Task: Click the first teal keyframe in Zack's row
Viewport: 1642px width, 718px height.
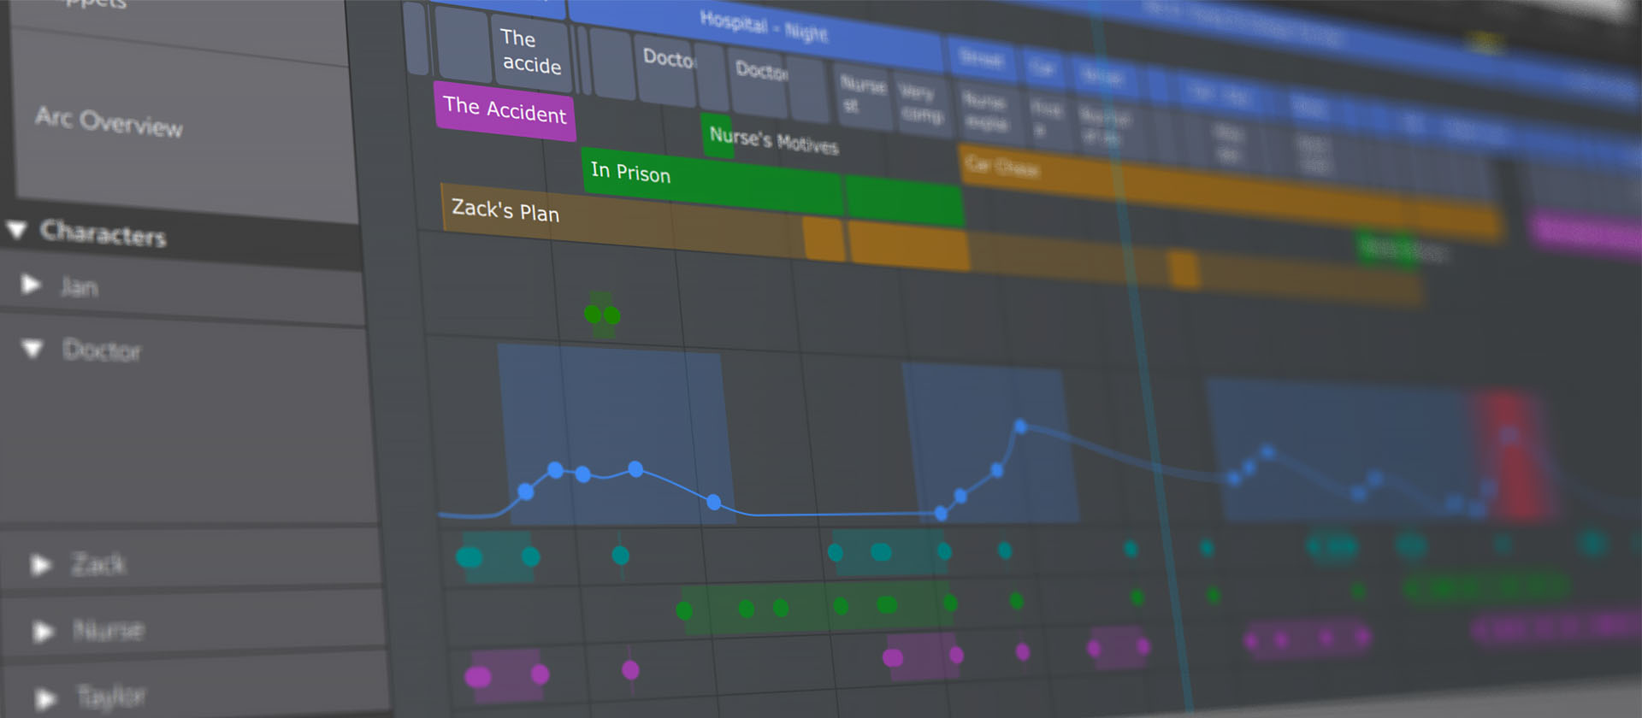Action: (x=469, y=557)
